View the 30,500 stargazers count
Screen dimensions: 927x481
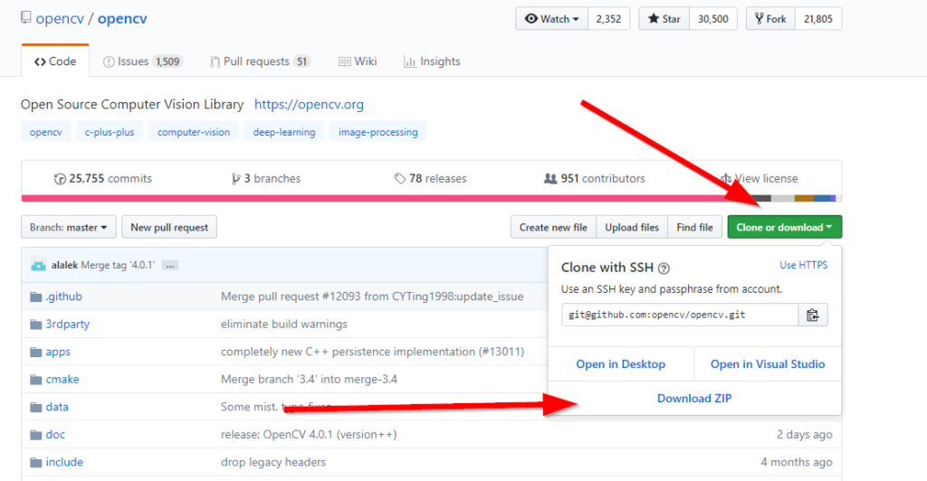[x=713, y=19]
